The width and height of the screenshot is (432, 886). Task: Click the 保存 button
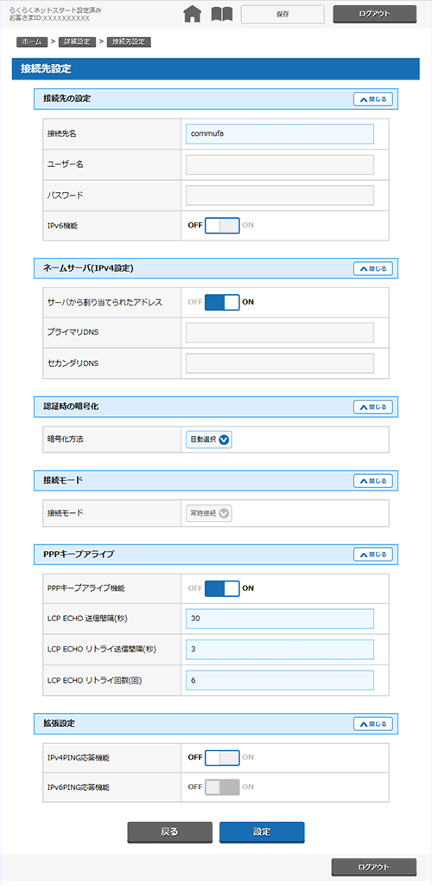(x=283, y=15)
